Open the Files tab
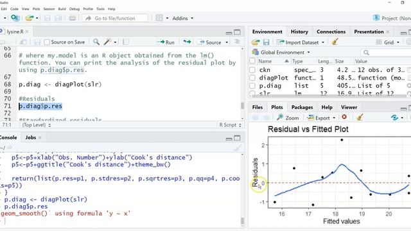 coord(257,107)
